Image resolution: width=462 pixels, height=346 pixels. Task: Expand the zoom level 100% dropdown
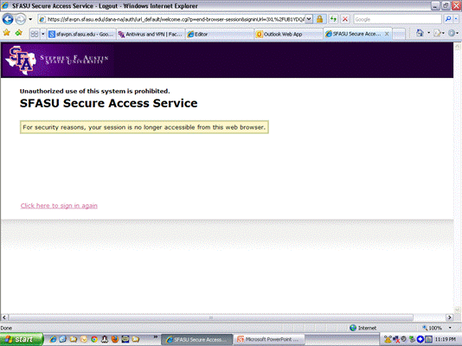coord(450,328)
